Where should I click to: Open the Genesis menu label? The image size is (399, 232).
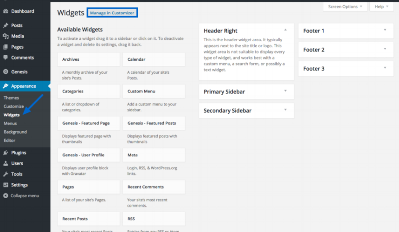pos(19,72)
